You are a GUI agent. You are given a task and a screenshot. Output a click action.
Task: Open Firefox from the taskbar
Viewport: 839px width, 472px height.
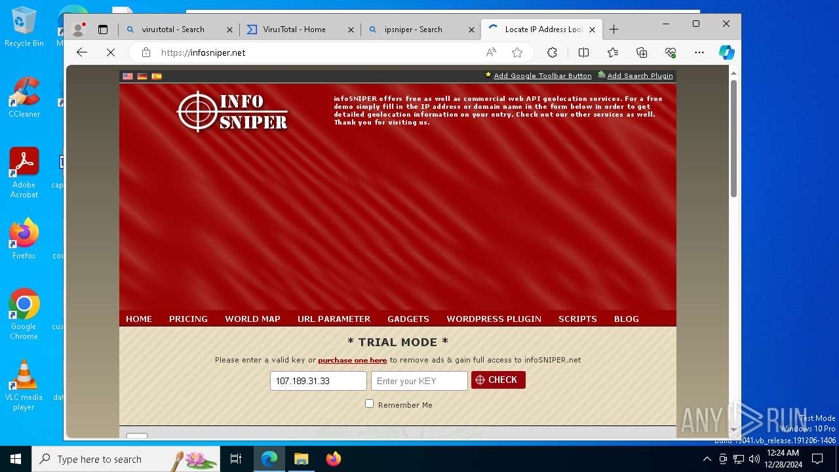334,459
